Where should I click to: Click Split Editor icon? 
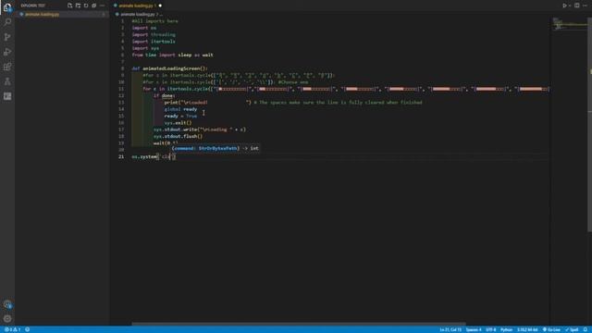click(577, 6)
